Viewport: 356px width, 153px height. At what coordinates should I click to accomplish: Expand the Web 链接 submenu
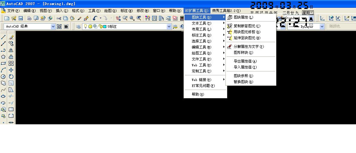pyautogui.click(x=205, y=79)
